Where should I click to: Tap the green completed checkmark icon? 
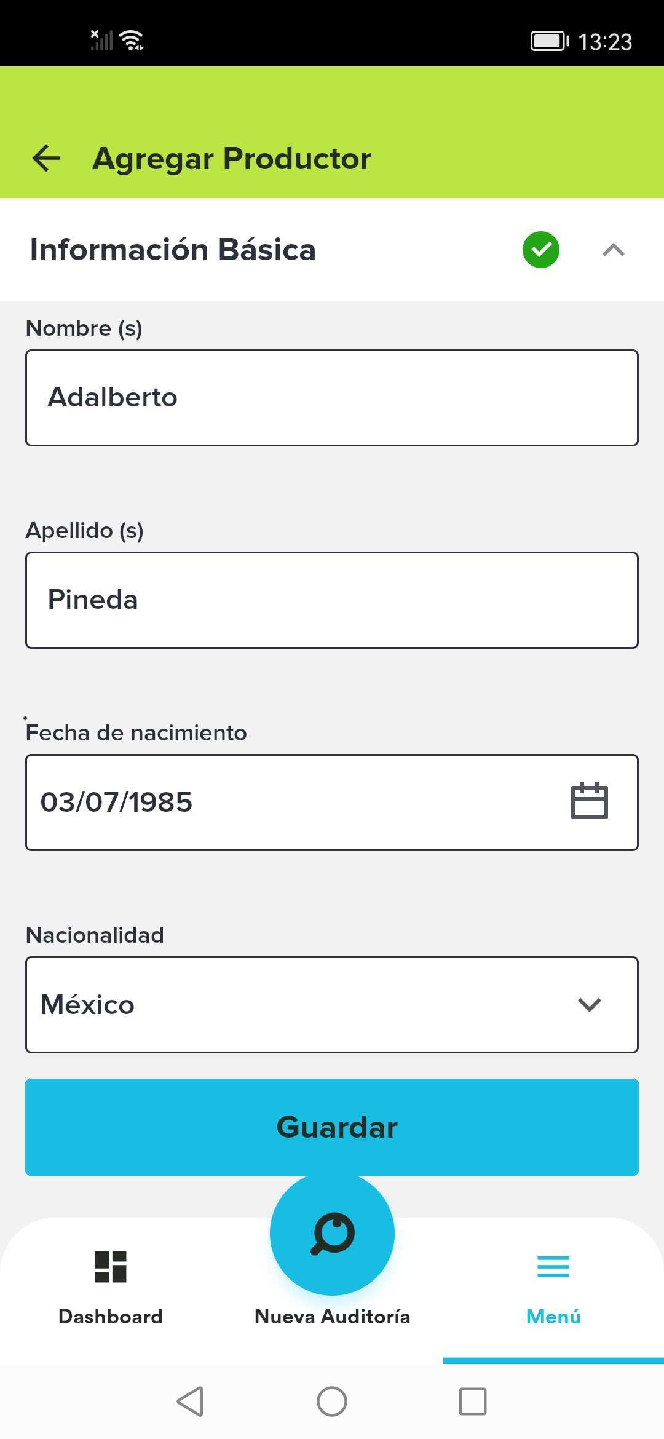(541, 250)
